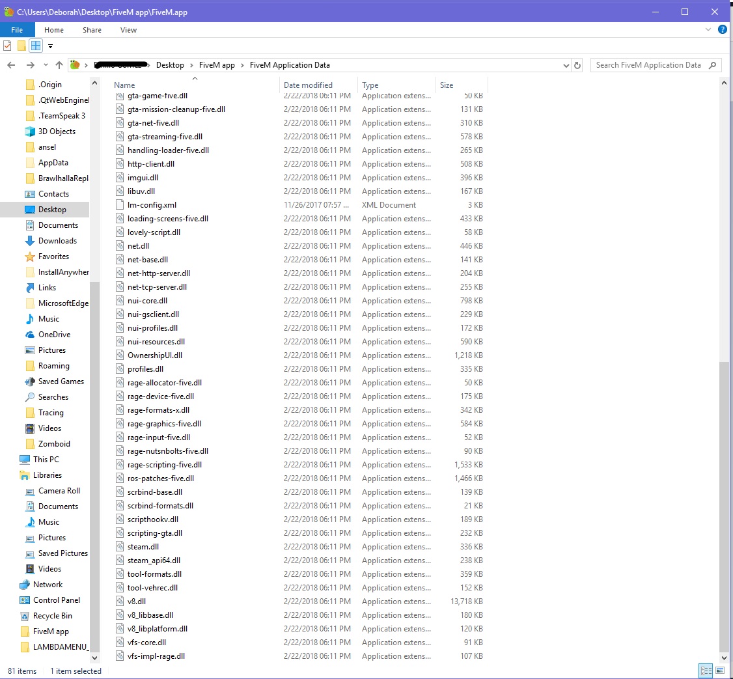Select the steam_api64.dll file icon
The image size is (733, 679).
coord(120,561)
